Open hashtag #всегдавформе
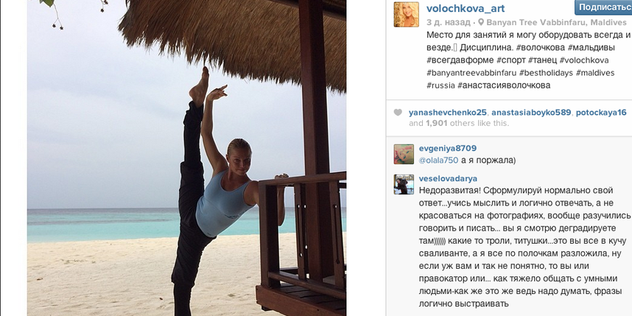The width and height of the screenshot is (632, 316). coord(460,60)
